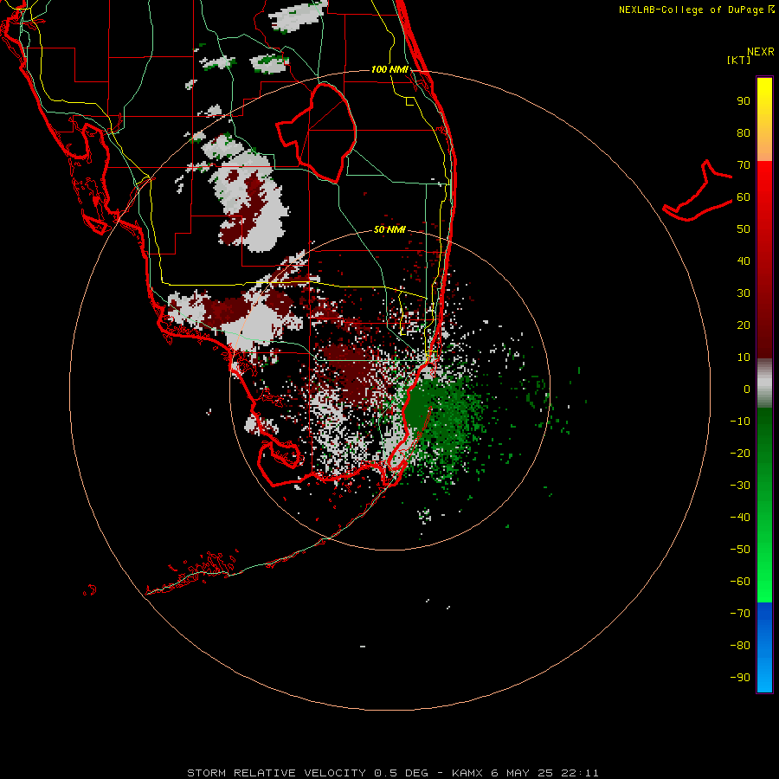Click the -60 value on velocity scale

[x=740, y=582]
